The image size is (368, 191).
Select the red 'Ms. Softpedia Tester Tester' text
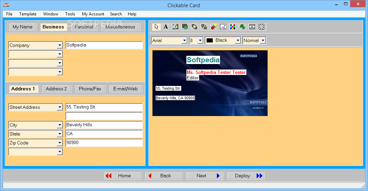217,73
